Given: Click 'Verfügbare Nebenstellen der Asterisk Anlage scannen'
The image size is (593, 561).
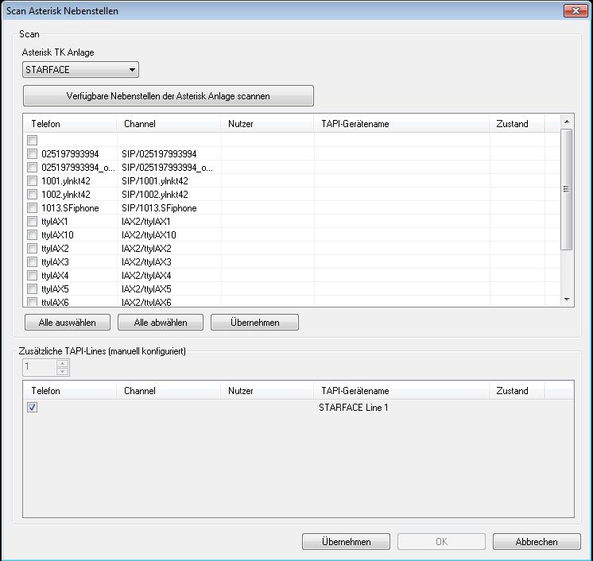Looking at the screenshot, I should tap(169, 96).
